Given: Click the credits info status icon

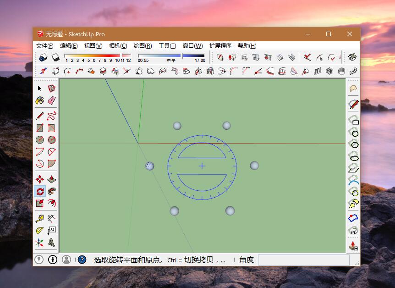Looking at the screenshot, I should 53,260.
